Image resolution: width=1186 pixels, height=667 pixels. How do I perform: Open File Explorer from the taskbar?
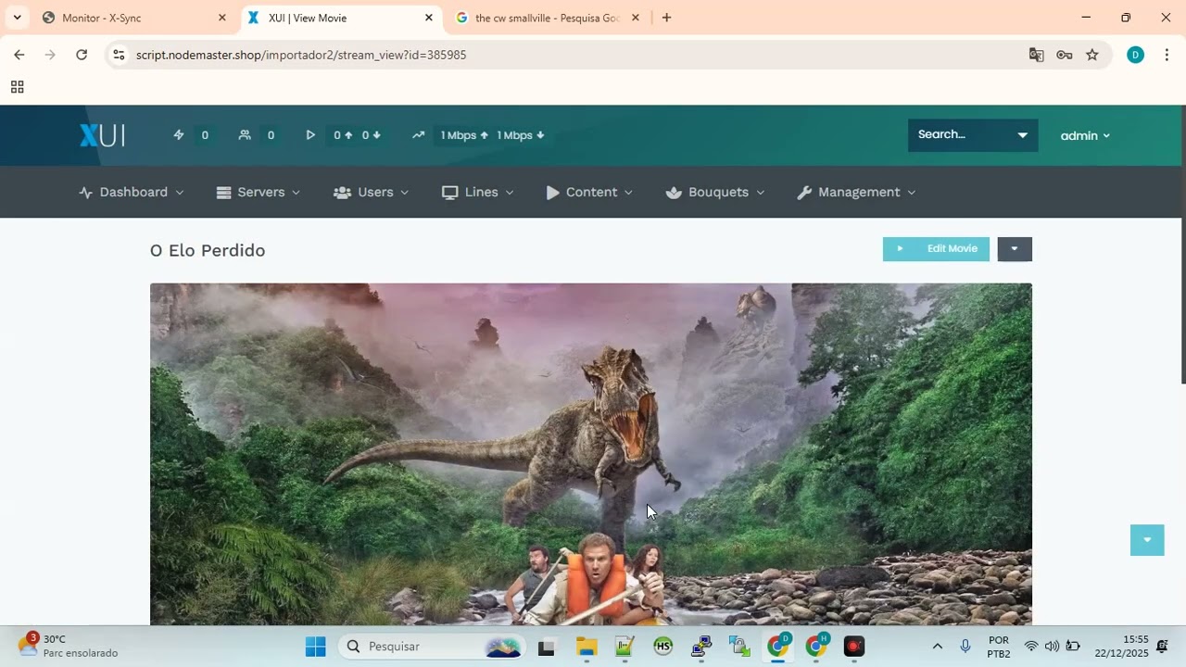(587, 647)
